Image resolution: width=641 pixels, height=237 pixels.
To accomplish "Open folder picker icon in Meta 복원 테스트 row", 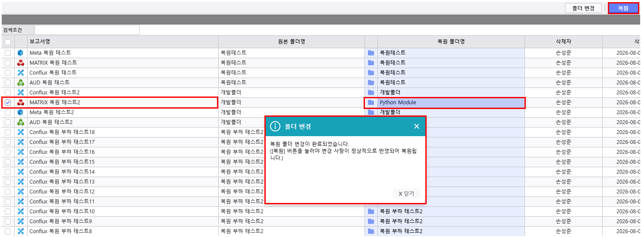I will 371,53.
